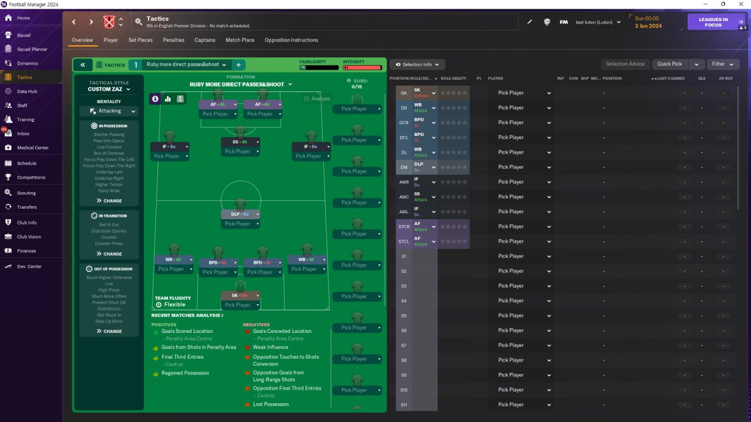This screenshot has height=422, width=751.
Task: Open the Inbox icon with notification badge
Action: click(x=8, y=134)
